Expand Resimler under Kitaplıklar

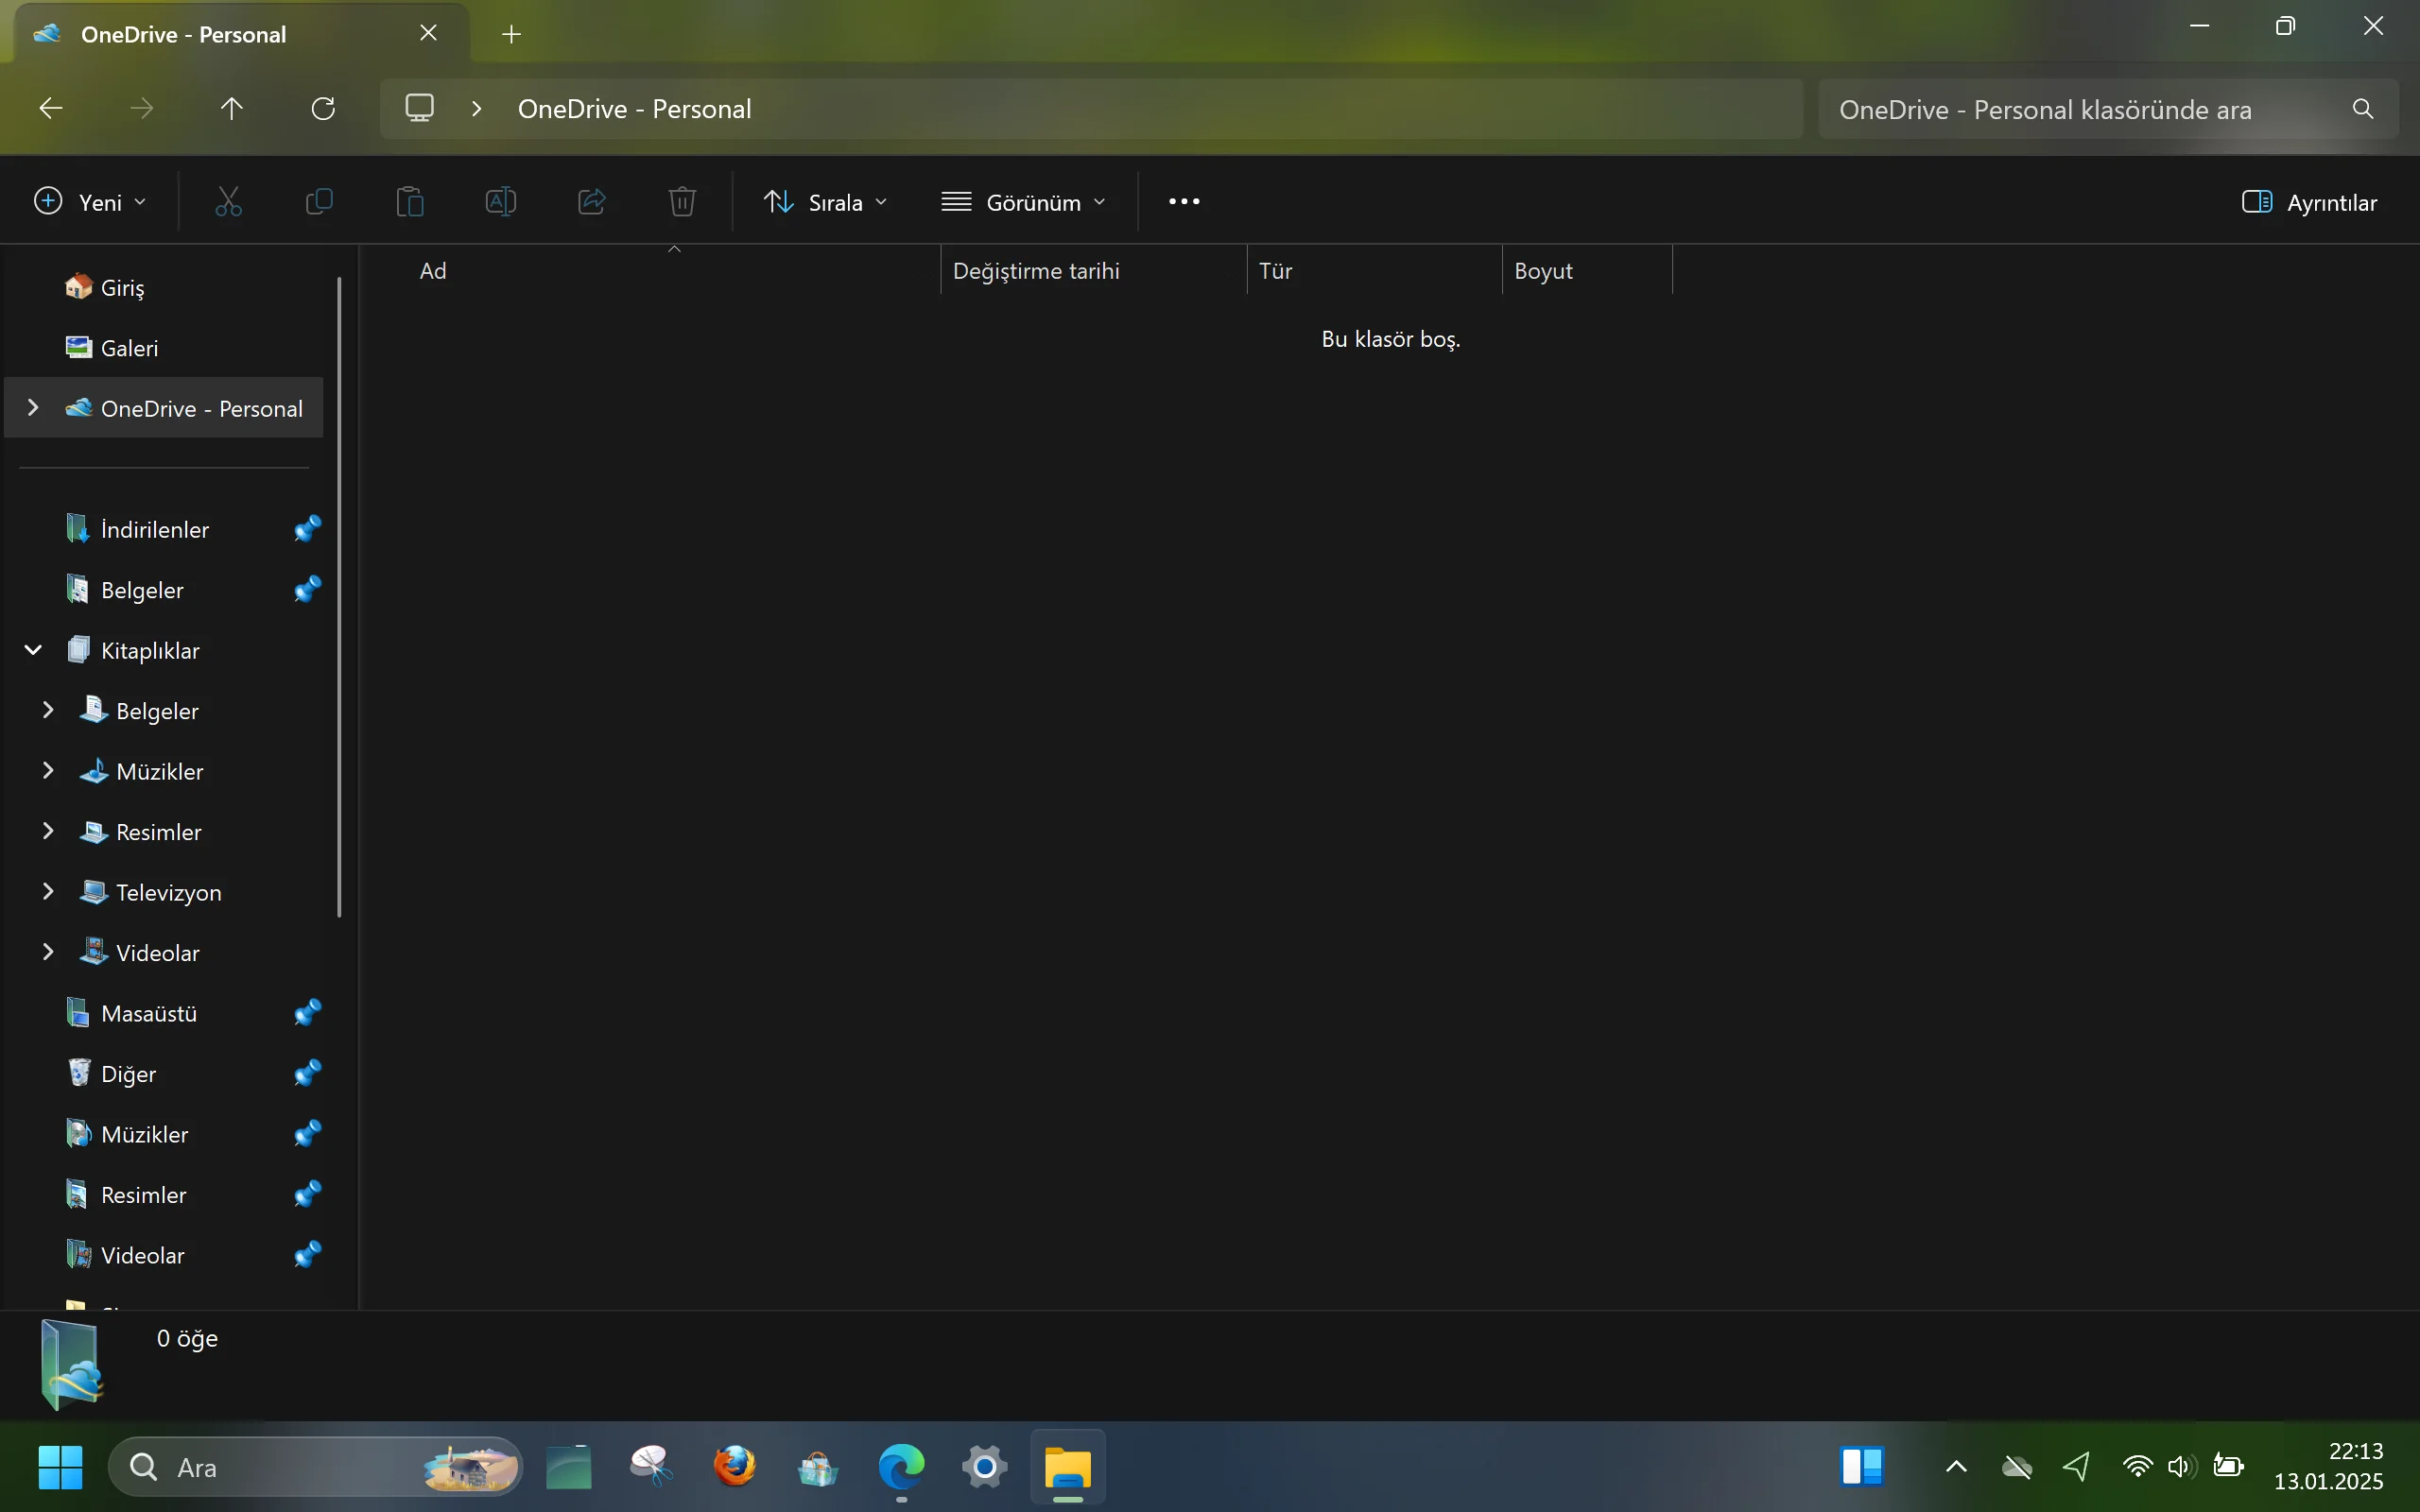point(48,831)
